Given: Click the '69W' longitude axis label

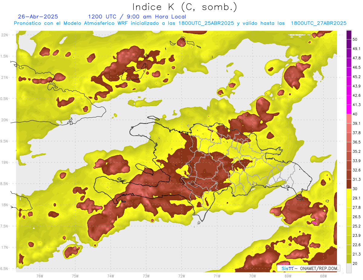Looking at the screenshot, I should pos(288,276).
